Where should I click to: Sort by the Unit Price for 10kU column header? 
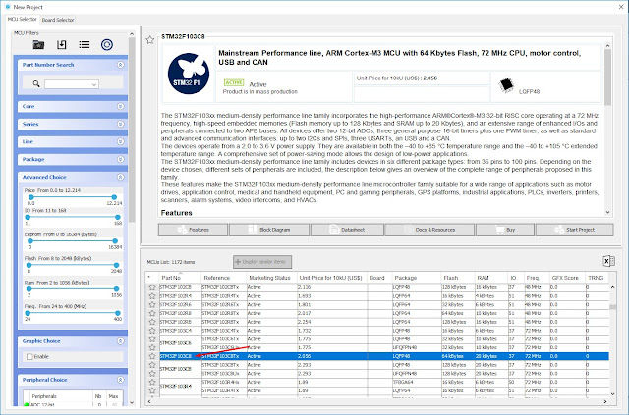[x=332, y=278]
